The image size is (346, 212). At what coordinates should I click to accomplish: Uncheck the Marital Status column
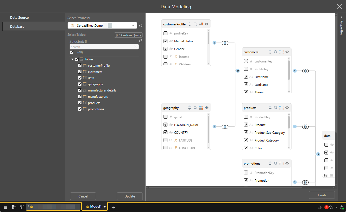[x=165, y=41]
